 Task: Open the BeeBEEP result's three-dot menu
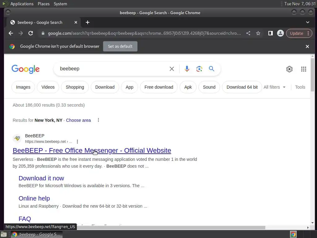(x=77, y=141)
